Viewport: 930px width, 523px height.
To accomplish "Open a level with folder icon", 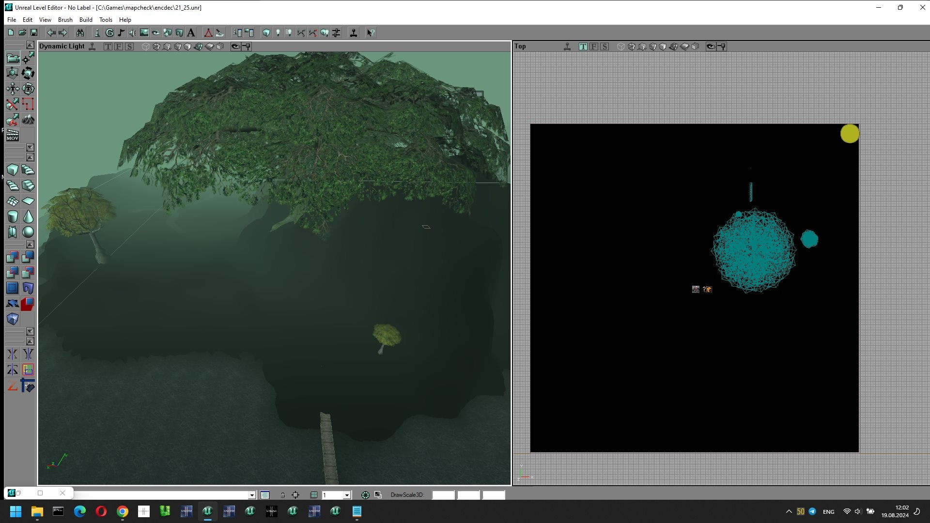I will (x=22, y=32).
